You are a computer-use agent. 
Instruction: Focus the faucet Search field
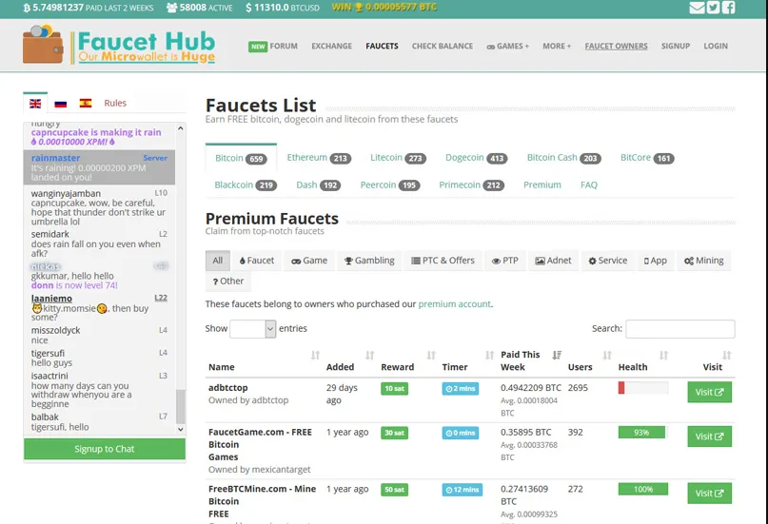pyautogui.click(x=679, y=329)
